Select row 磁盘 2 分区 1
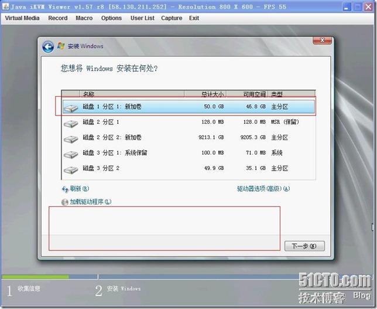377x309 pixels. click(x=188, y=122)
